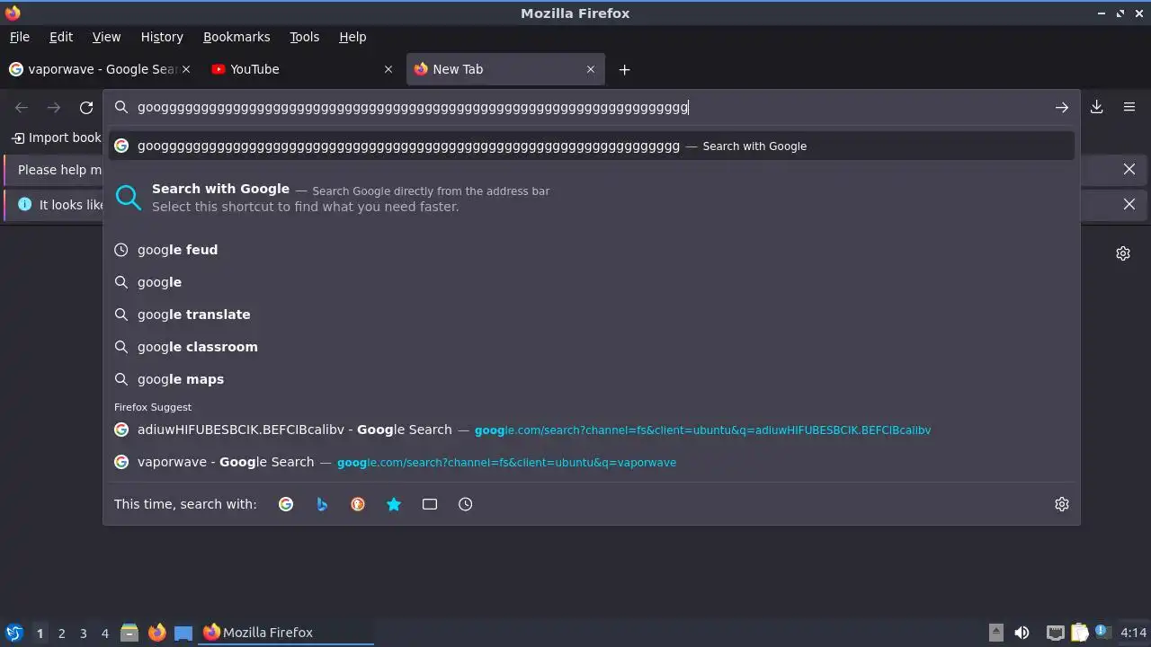The width and height of the screenshot is (1151, 647).
Task: Open the Tools menu
Action: 305,37
